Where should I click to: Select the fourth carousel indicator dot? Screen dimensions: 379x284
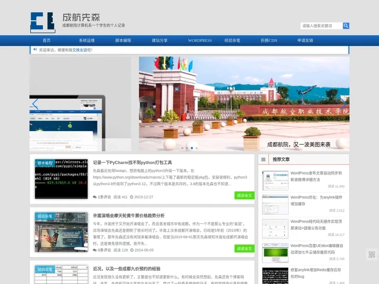tap(197, 148)
